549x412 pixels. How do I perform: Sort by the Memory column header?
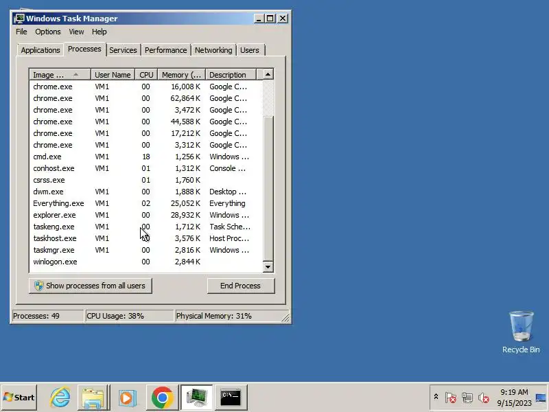coord(181,75)
